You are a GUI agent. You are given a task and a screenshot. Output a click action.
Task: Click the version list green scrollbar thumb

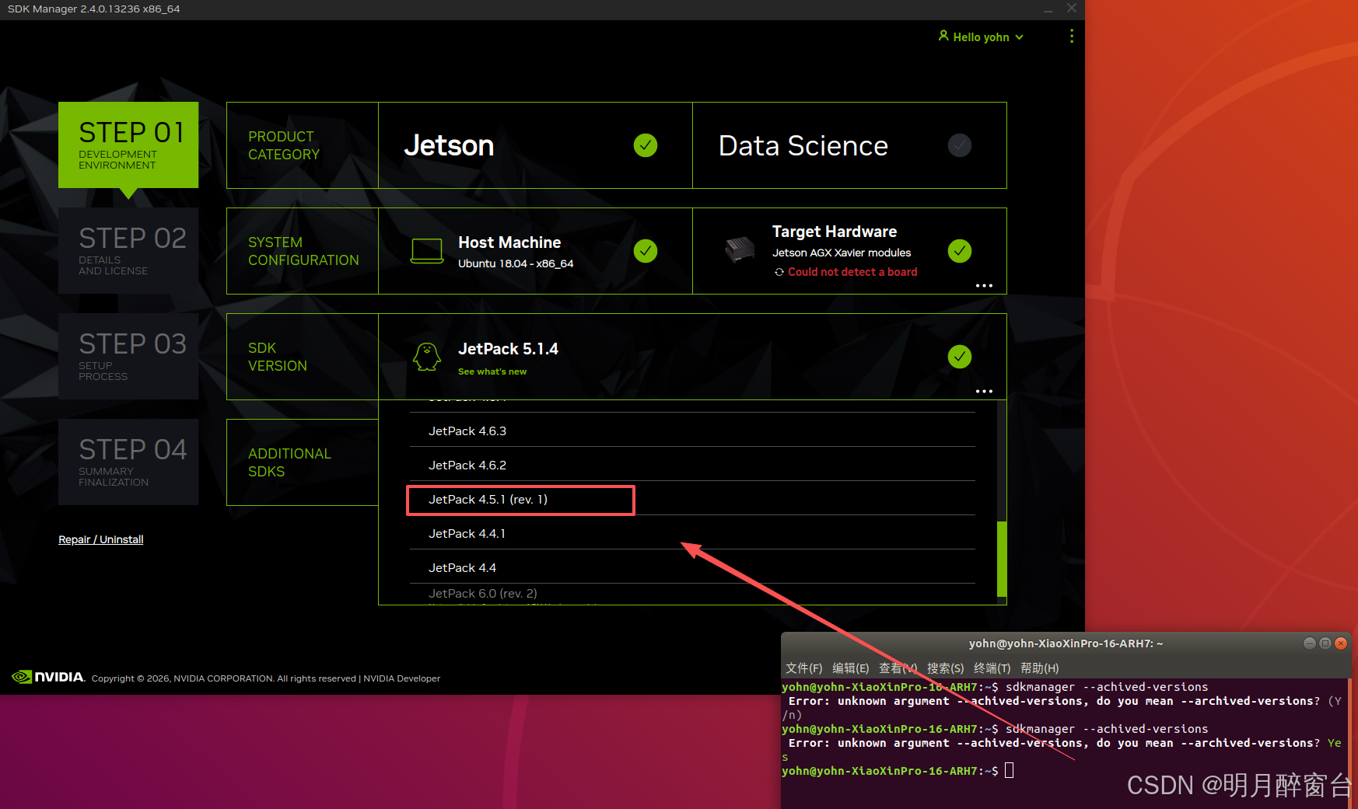[1002, 559]
